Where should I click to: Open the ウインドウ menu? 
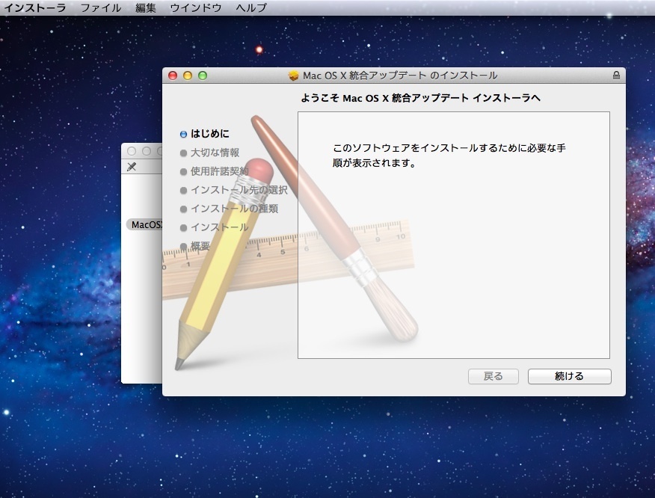point(195,7)
